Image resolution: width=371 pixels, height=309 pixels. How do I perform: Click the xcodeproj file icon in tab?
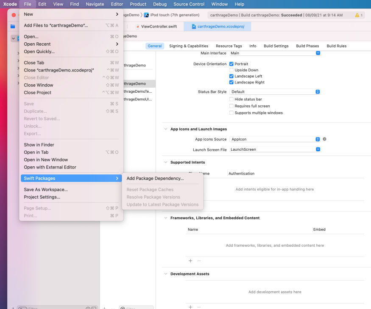point(194,27)
